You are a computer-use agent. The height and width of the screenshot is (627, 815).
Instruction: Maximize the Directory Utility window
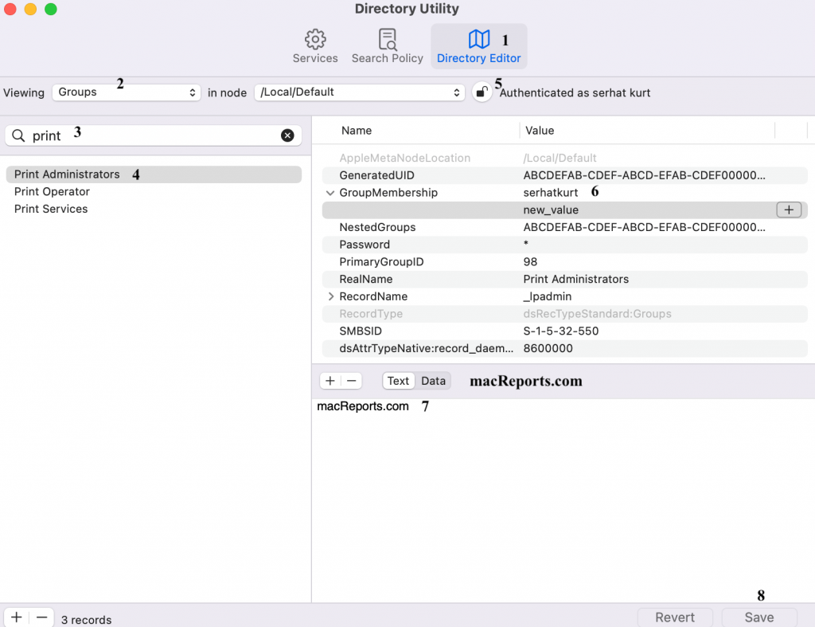50,9
